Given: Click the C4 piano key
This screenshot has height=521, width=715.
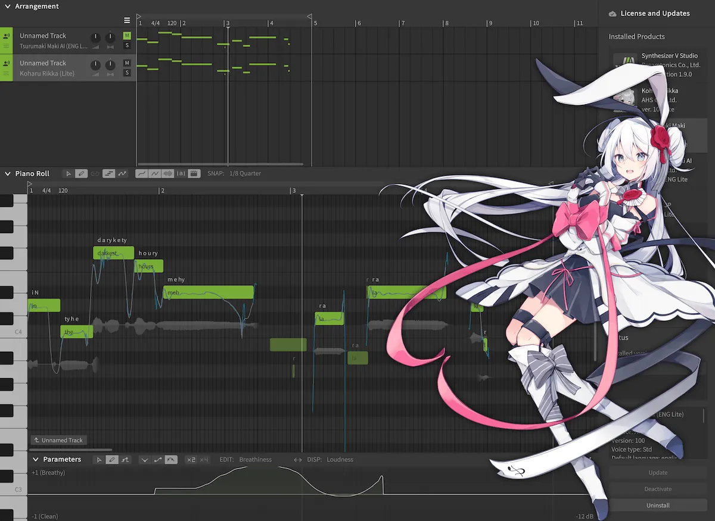Looking at the screenshot, I should pos(13,332).
